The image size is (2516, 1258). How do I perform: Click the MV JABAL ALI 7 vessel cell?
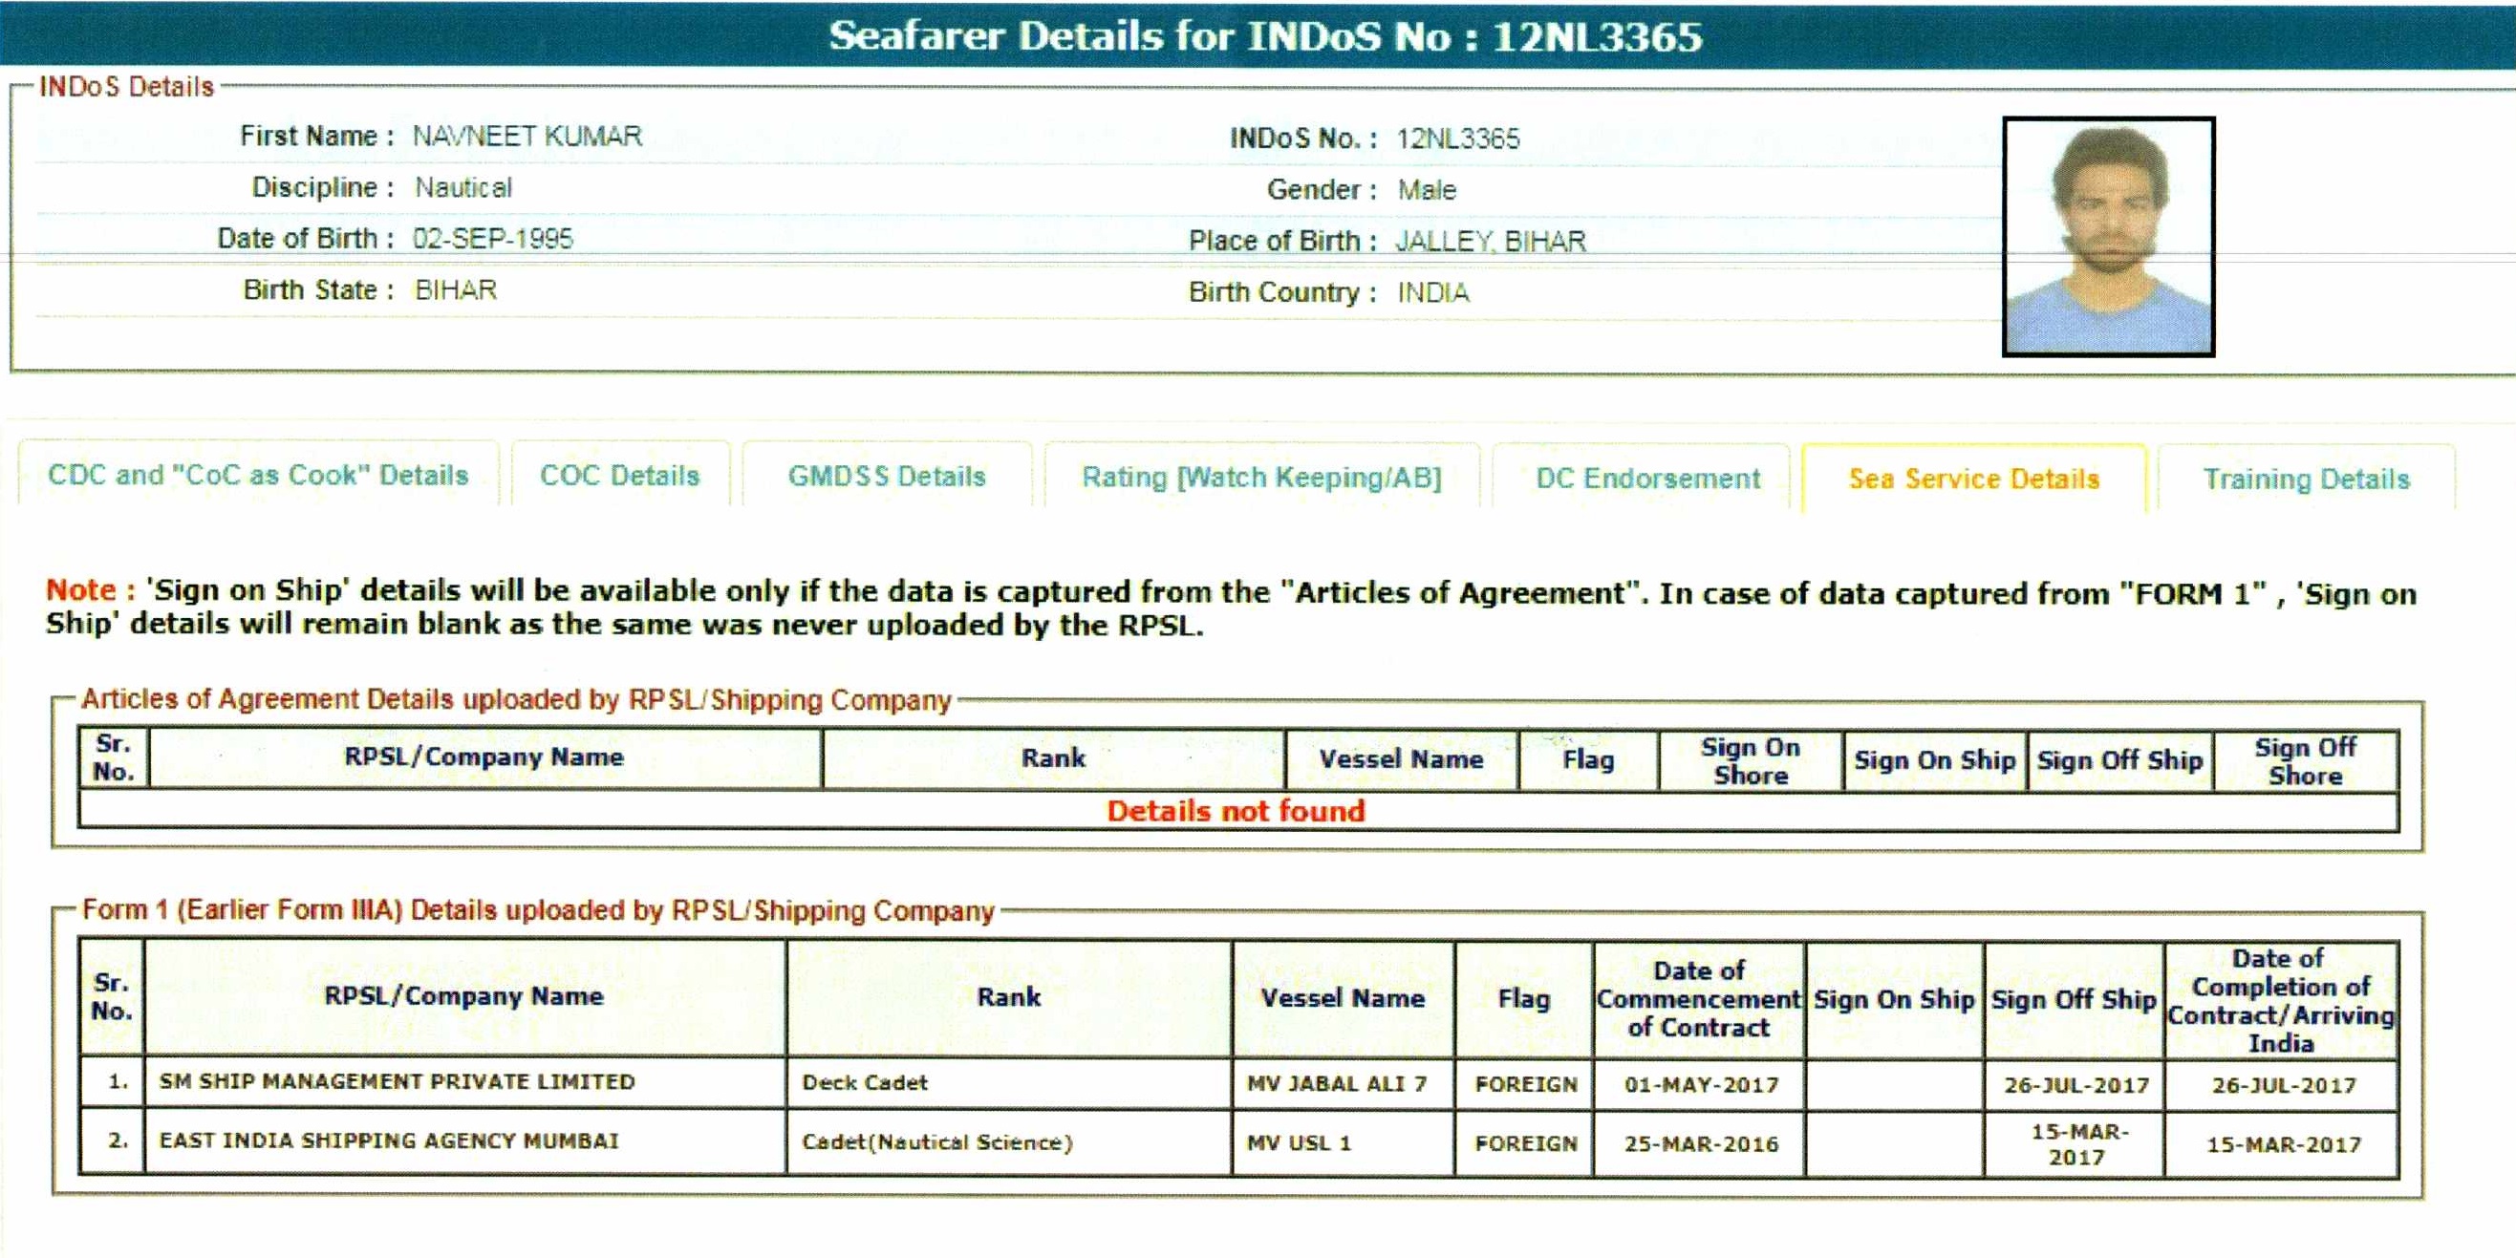(1336, 1084)
